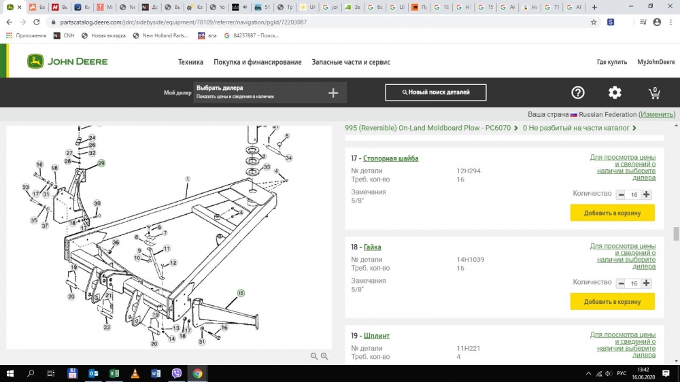Add item 18 Гайка to cart
Screen dimensions: 680x382
pos(613,301)
